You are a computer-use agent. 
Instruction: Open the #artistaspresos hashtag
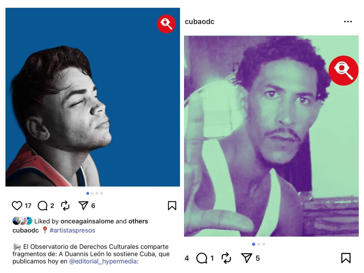pos(72,230)
